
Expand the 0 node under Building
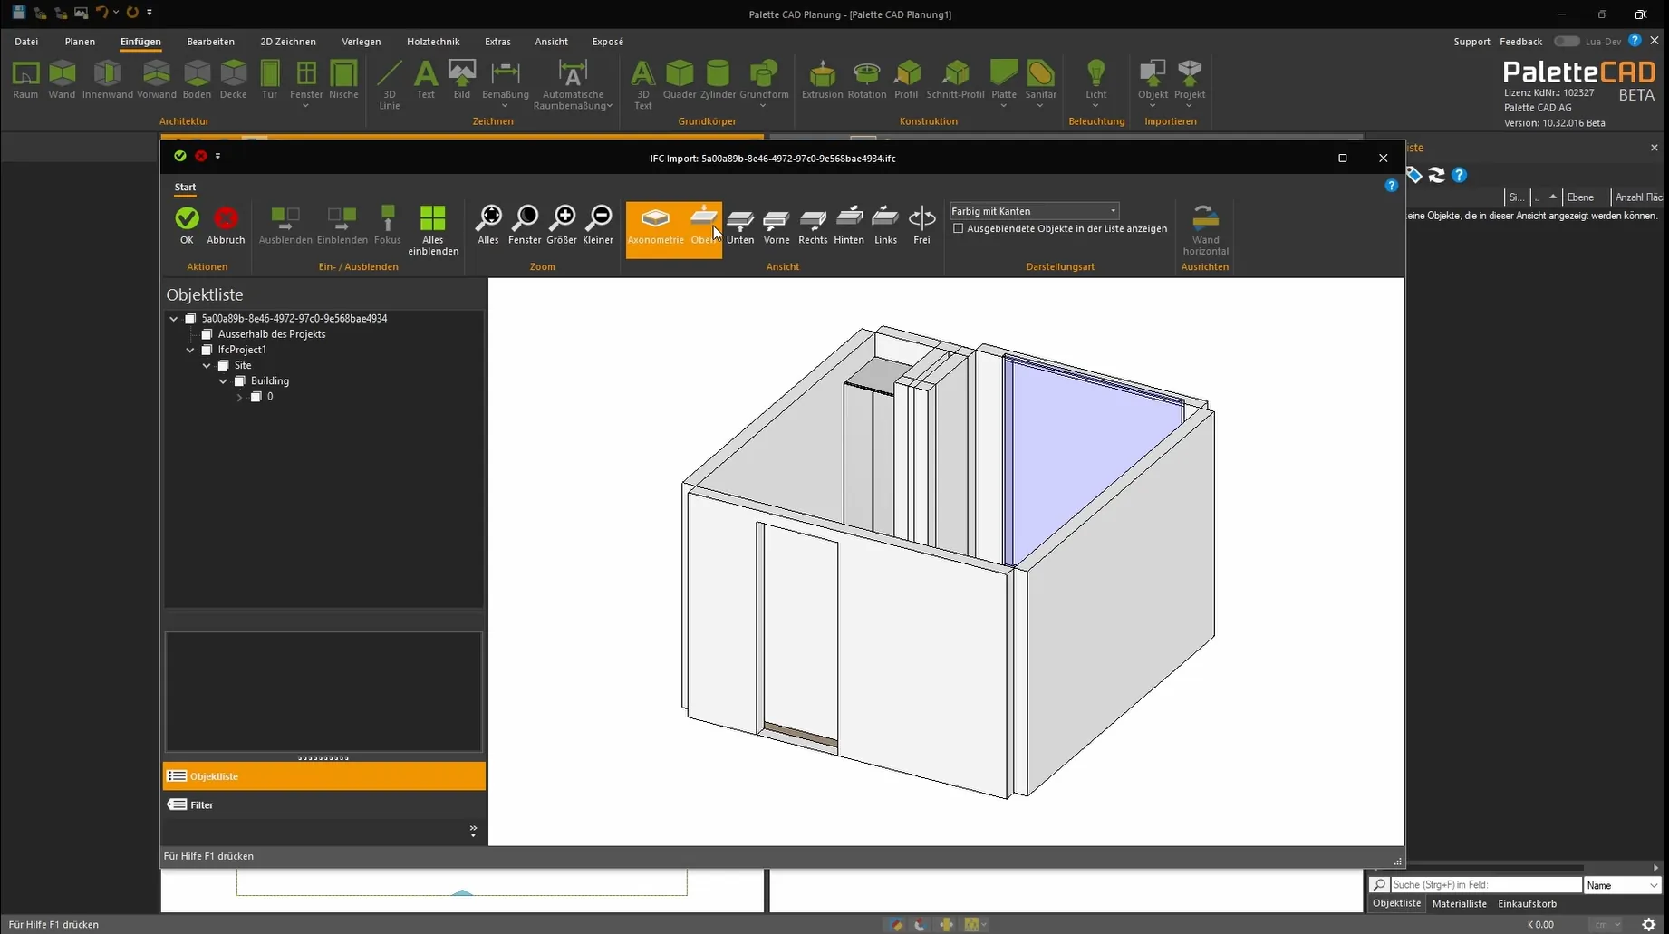[238, 397]
